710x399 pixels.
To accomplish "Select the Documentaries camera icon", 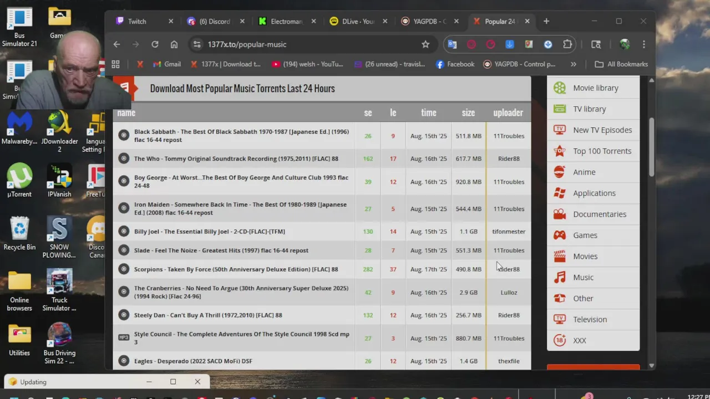I will point(560,214).
